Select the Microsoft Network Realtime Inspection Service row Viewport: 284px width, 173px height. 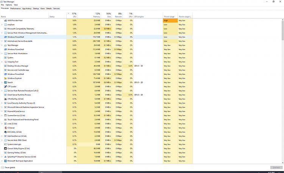click(x=96, y=107)
